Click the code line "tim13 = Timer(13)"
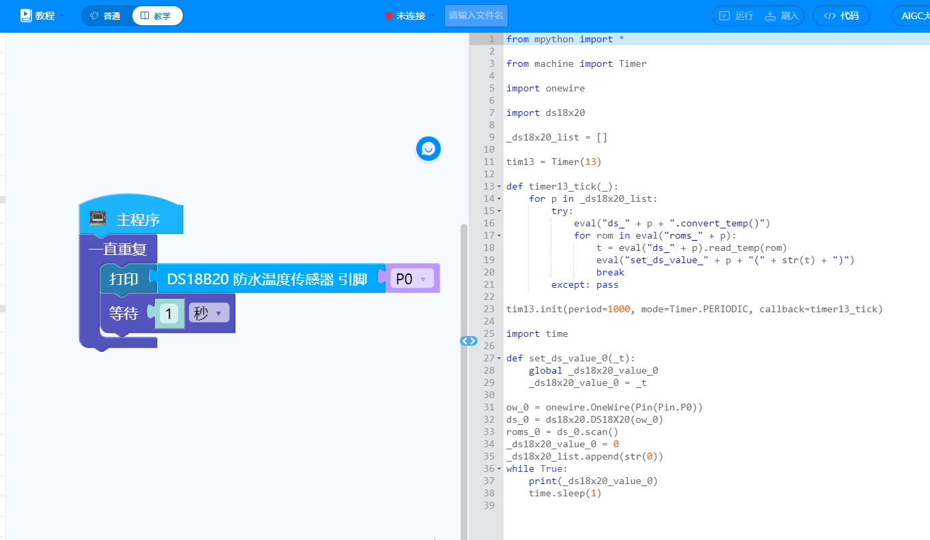 554,162
